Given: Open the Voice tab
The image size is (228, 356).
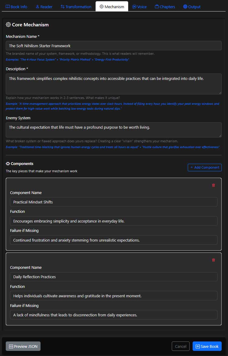Looking at the screenshot, I should (139, 7).
